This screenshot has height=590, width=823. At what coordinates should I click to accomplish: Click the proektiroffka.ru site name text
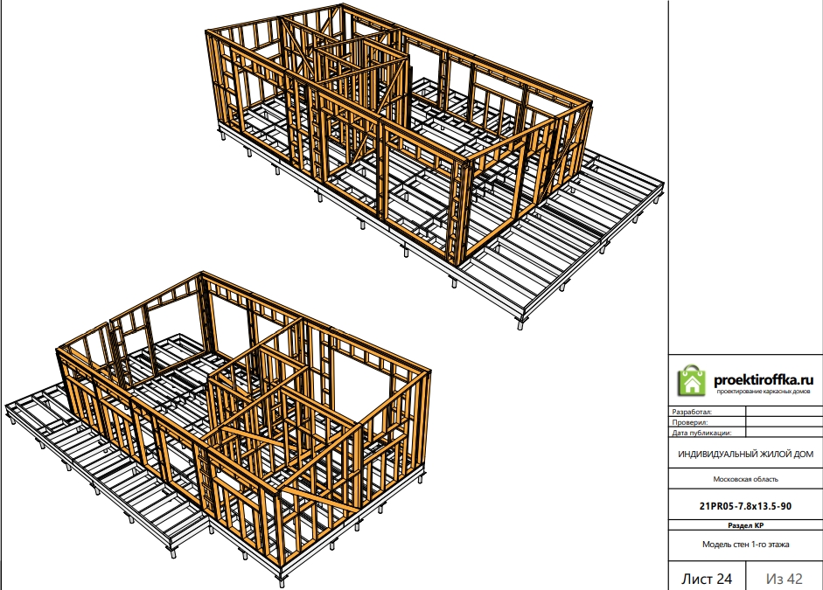pyautogui.click(x=764, y=380)
